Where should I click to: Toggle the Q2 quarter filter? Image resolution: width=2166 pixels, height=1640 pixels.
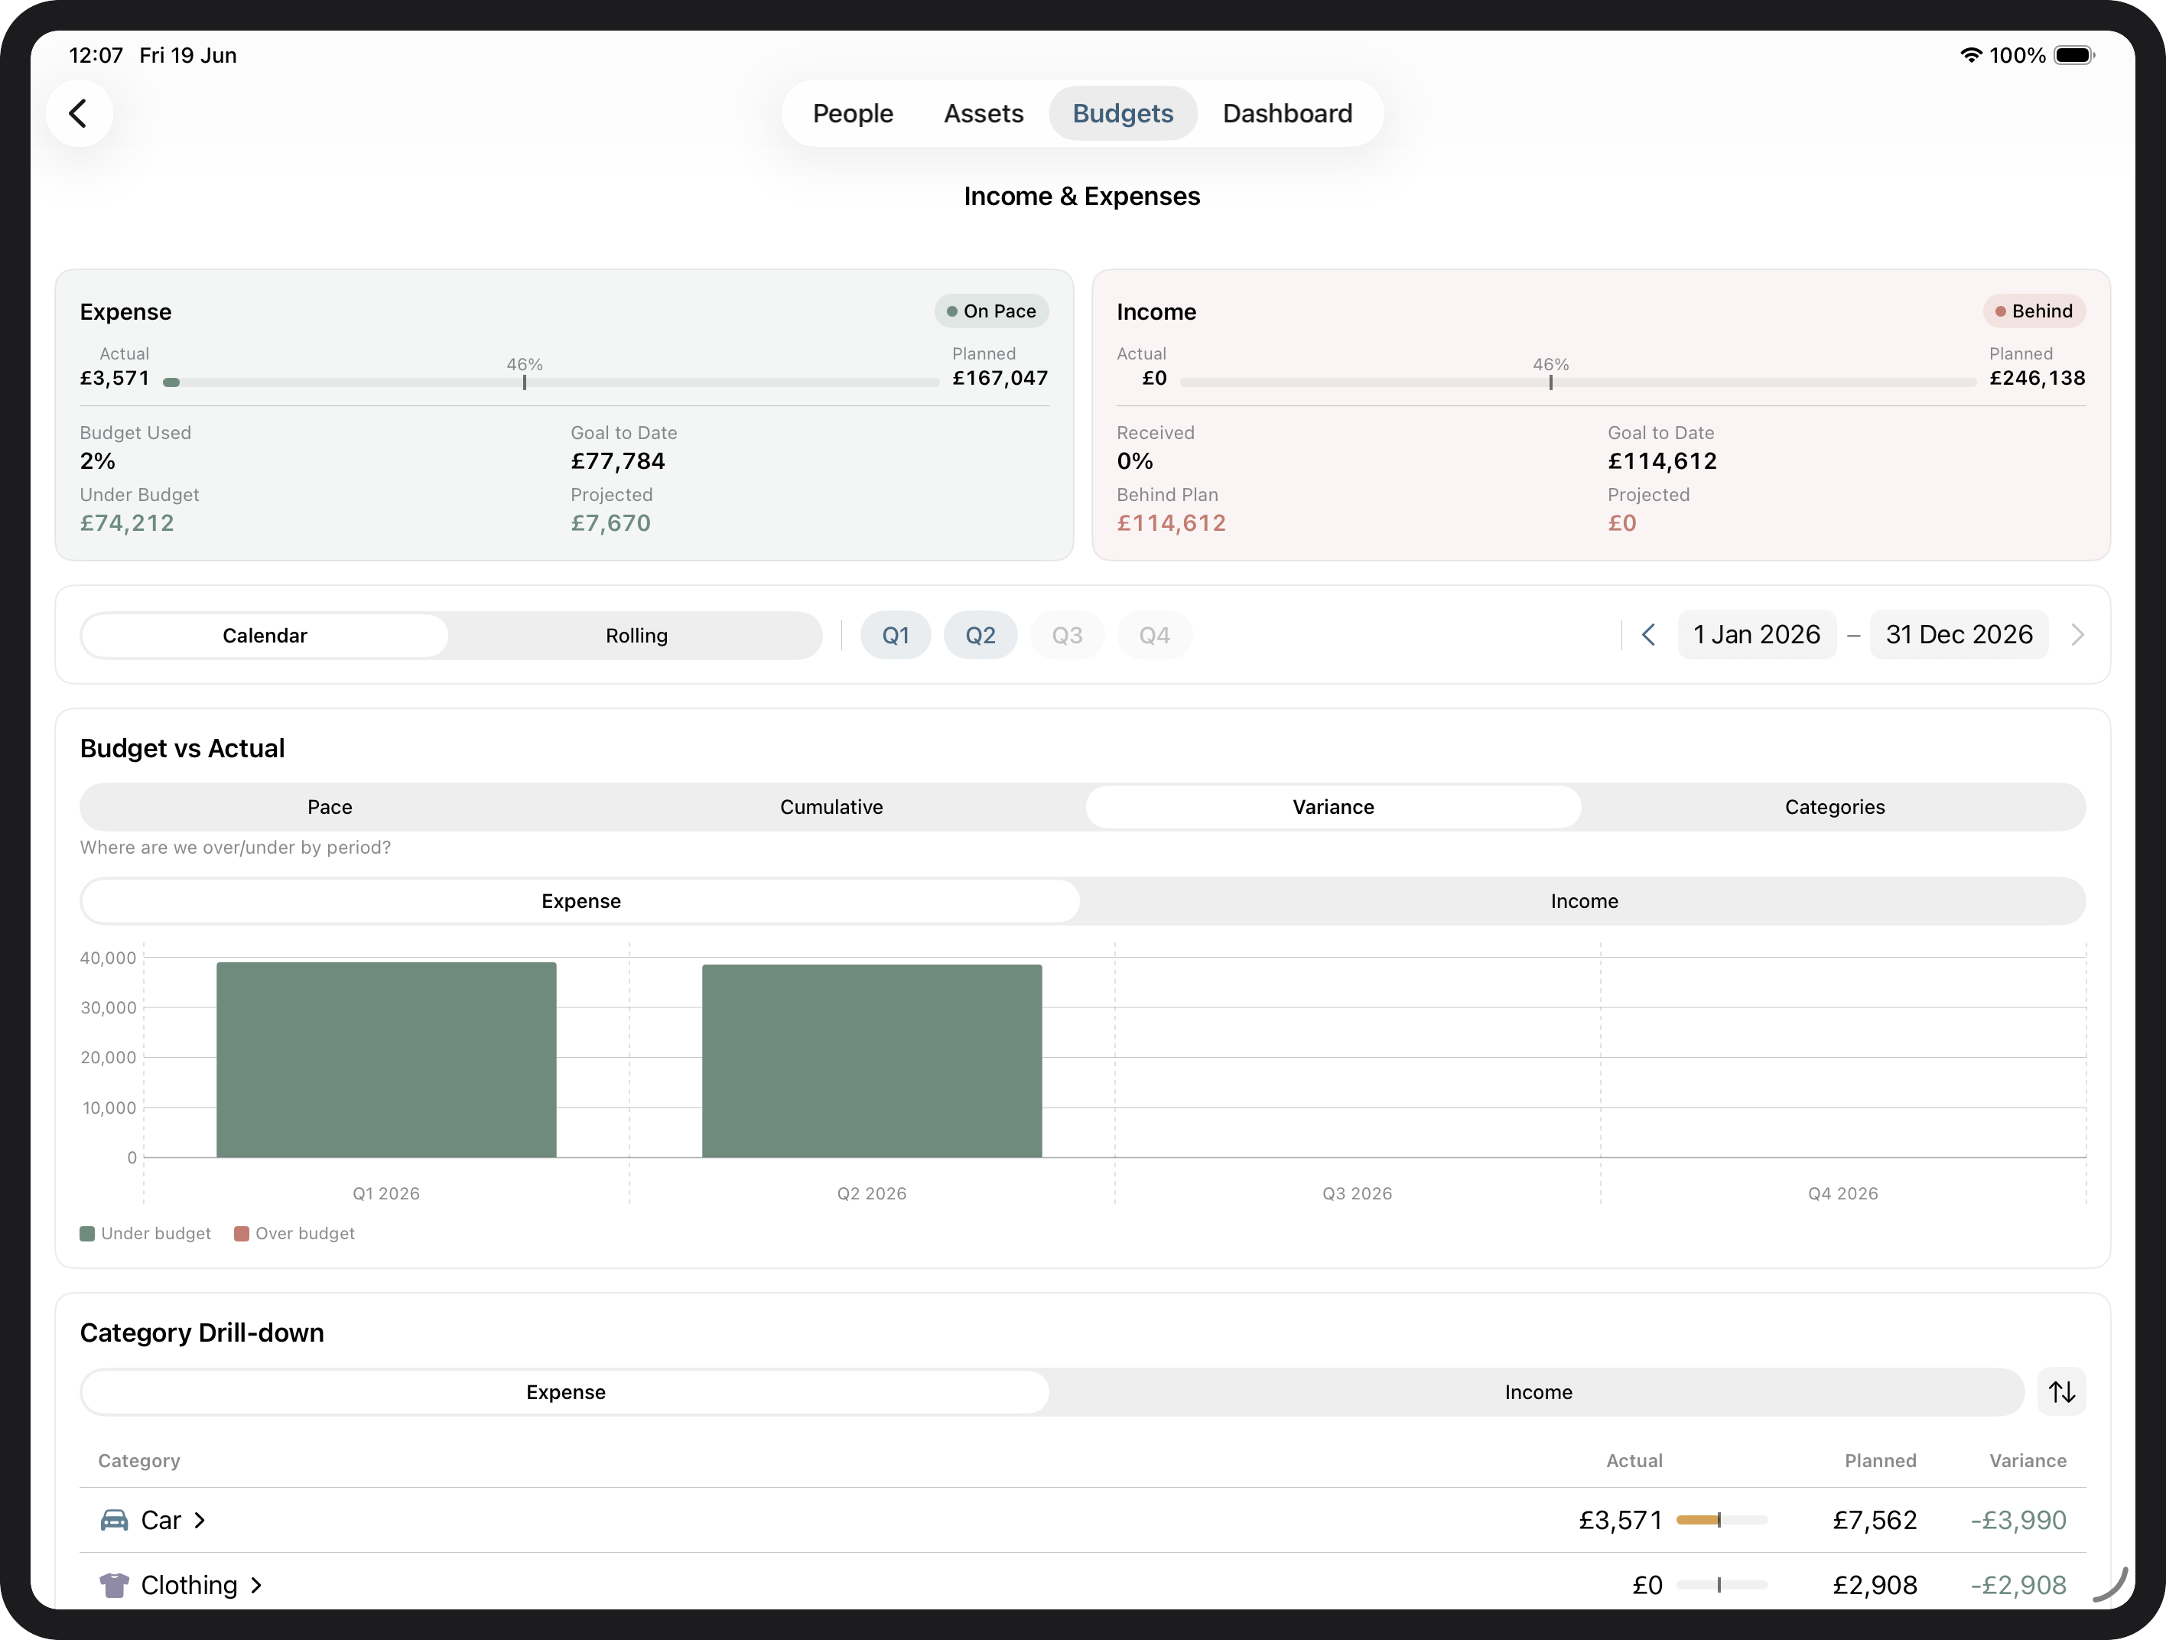tap(981, 636)
